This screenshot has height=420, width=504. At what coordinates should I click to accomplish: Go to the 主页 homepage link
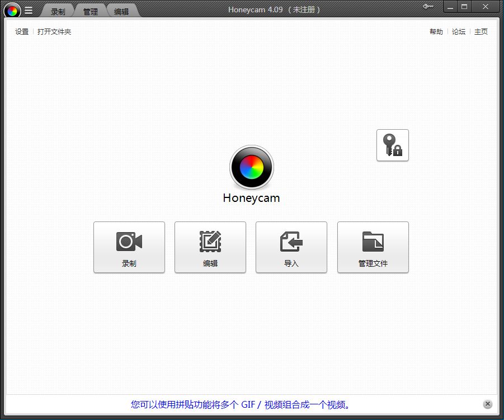click(x=481, y=32)
